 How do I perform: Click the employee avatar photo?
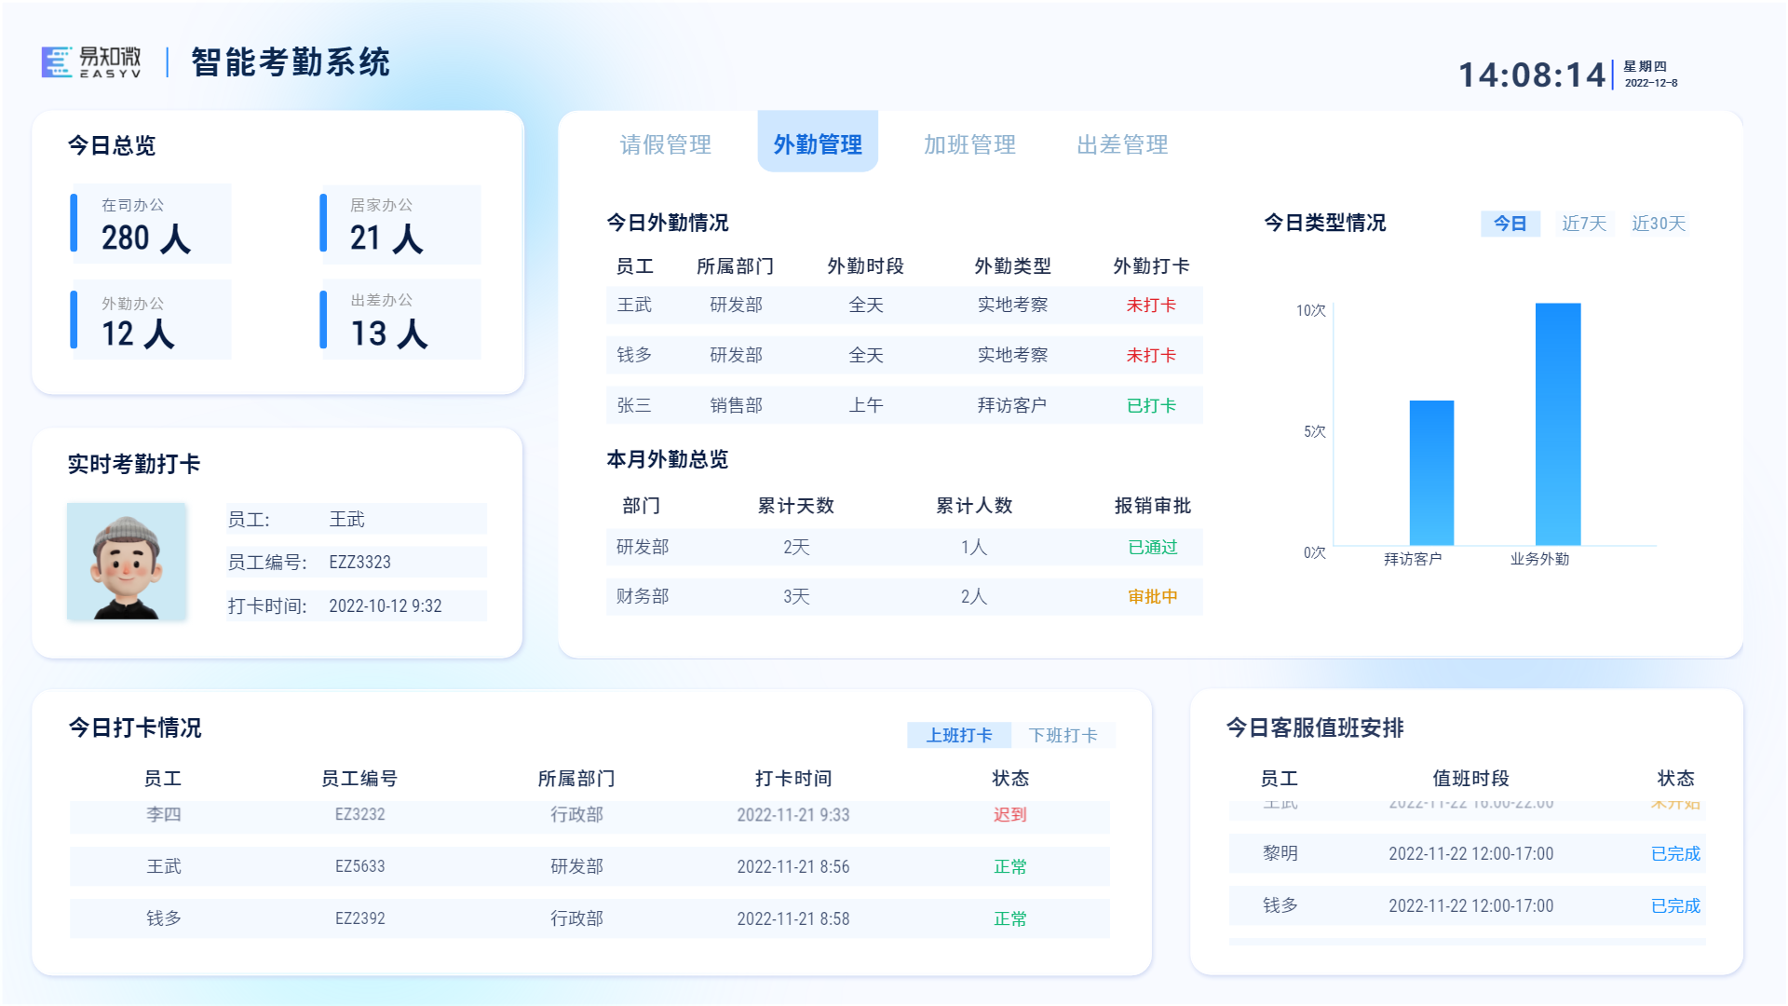[127, 562]
